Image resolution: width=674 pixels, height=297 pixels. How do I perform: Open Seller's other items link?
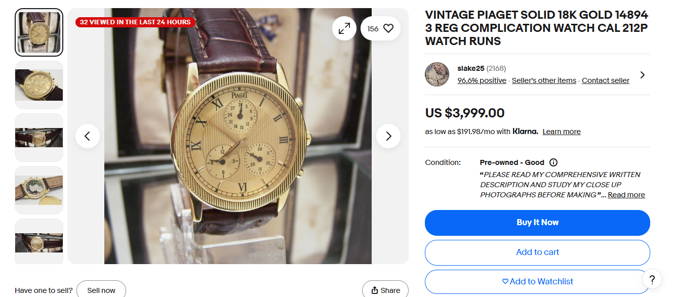pos(544,80)
